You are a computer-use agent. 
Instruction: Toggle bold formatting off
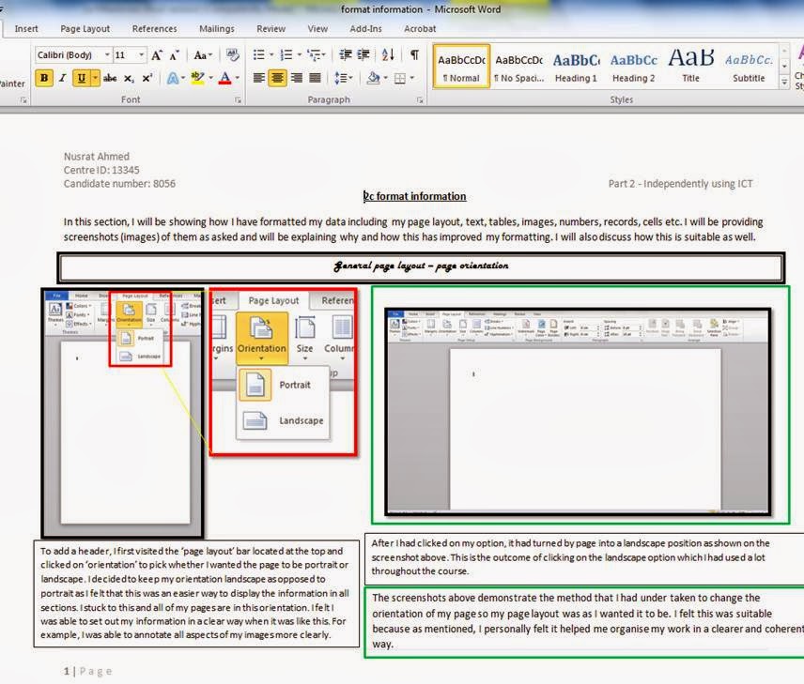tap(43, 78)
